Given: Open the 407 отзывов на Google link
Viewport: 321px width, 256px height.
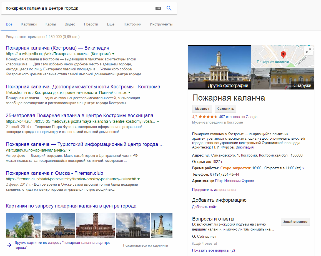Looking at the screenshot, I should (x=238, y=117).
